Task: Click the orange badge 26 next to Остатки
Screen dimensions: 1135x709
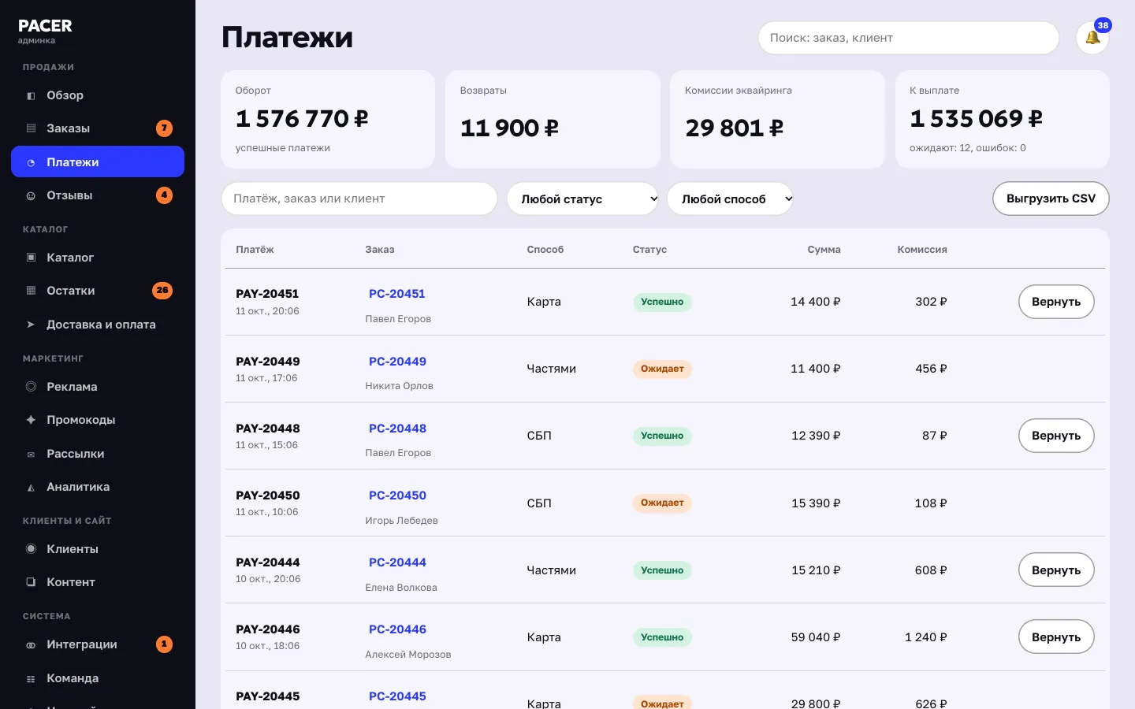Action: pos(162,290)
